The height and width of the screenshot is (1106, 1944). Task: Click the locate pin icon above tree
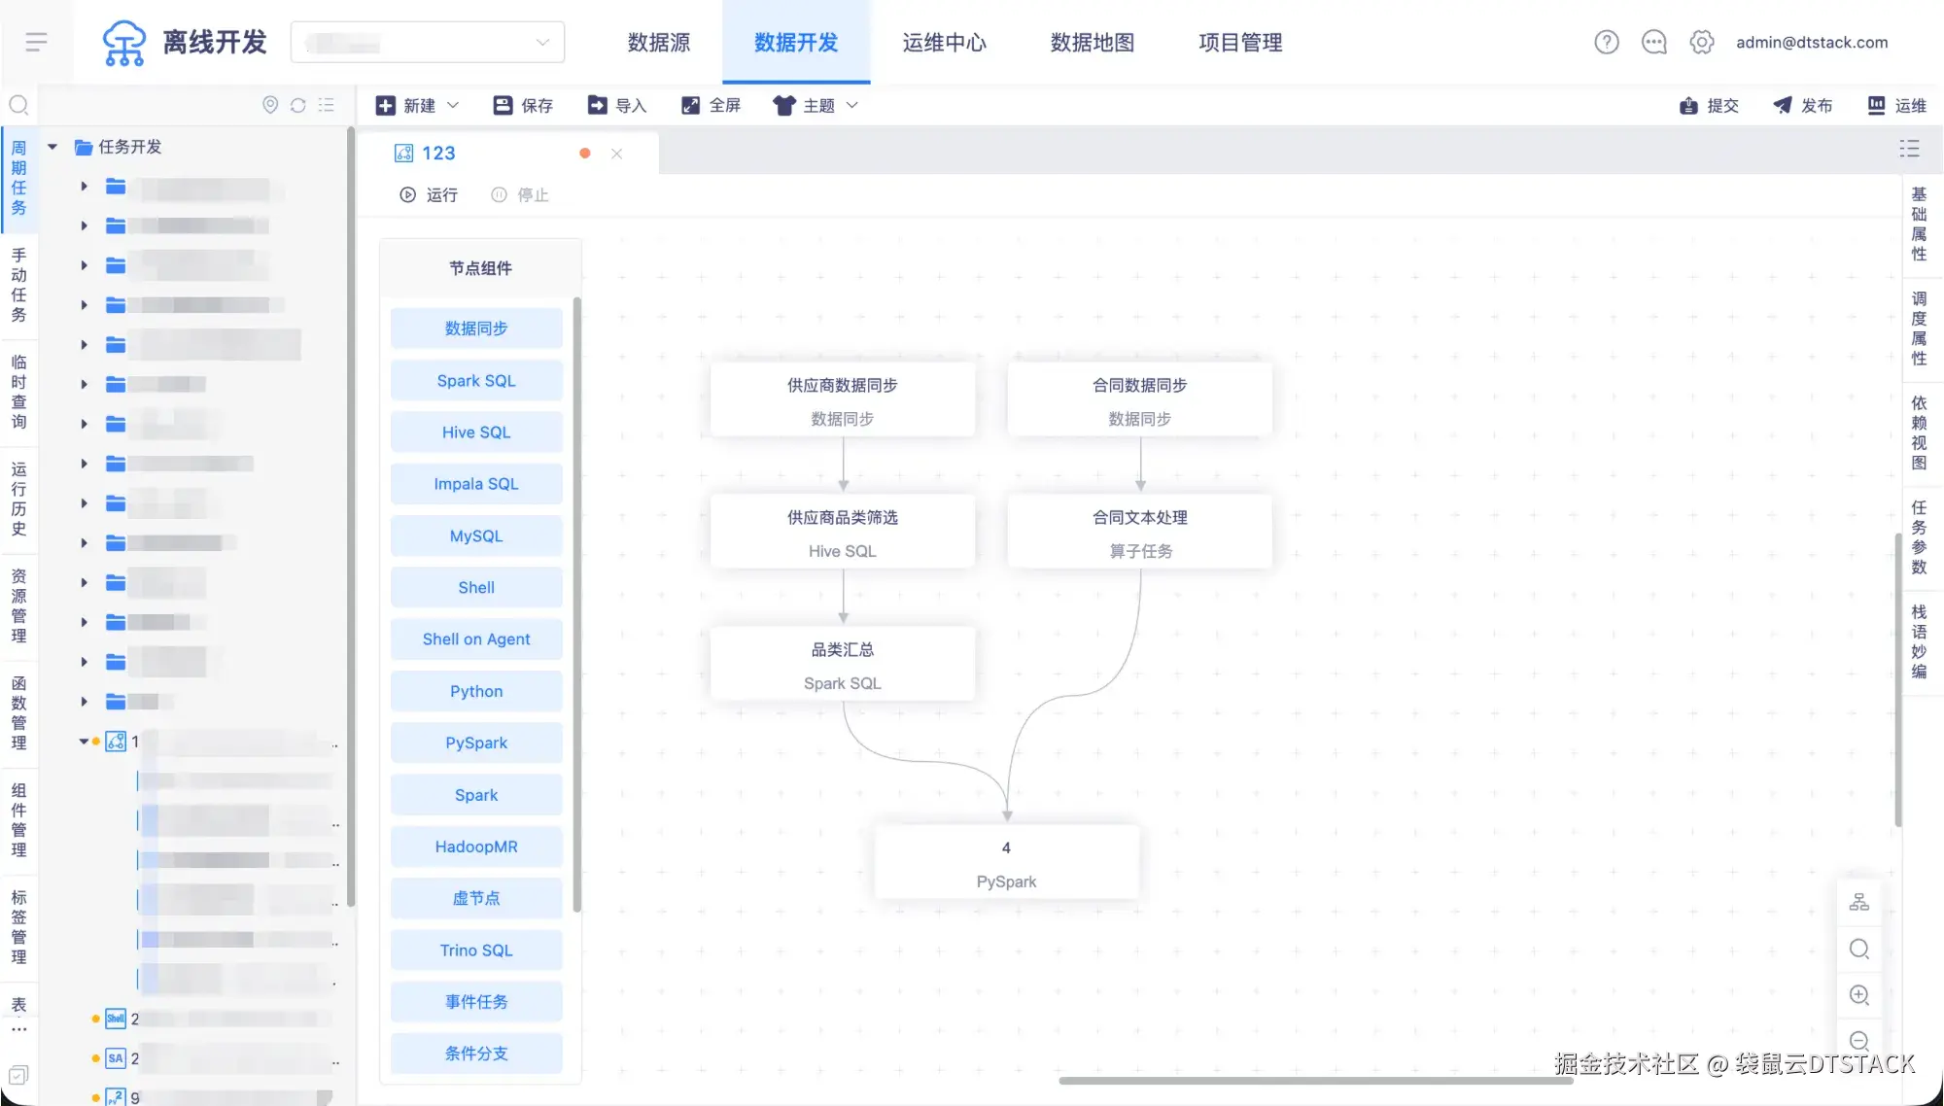coord(270,105)
